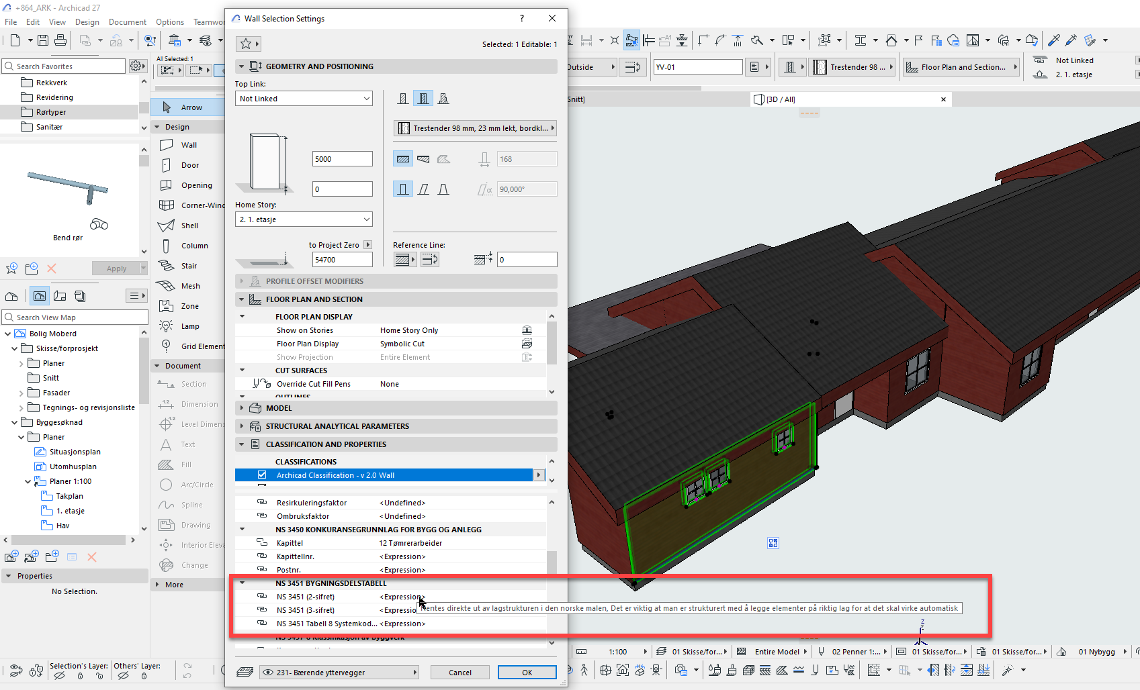Select the slanted wall geometry option
1140x690 pixels.
click(423, 189)
